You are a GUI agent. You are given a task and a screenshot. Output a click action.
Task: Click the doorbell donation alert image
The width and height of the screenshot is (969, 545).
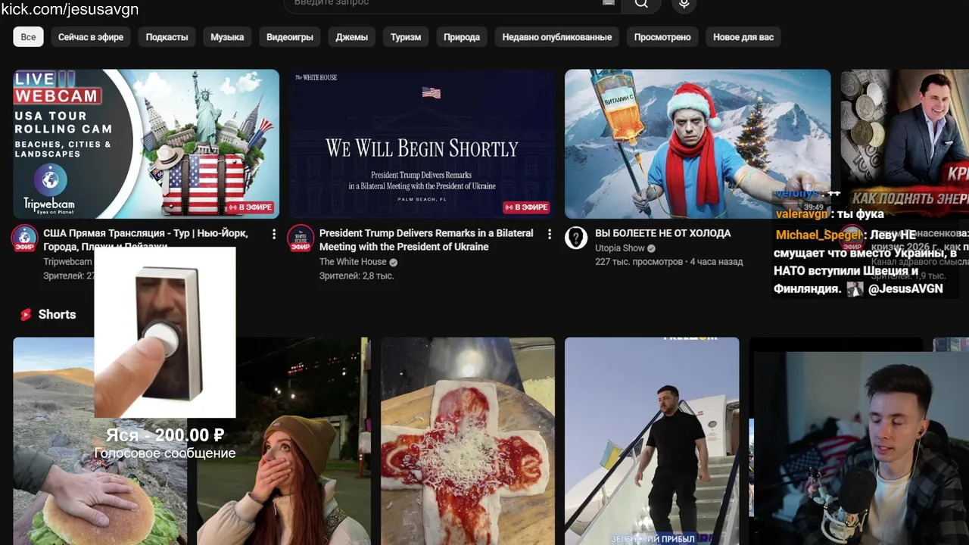[165, 333]
